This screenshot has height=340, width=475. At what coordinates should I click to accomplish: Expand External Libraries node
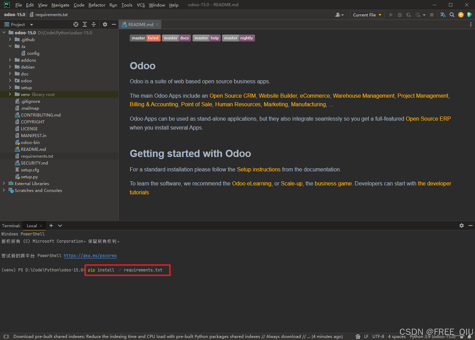(4, 183)
